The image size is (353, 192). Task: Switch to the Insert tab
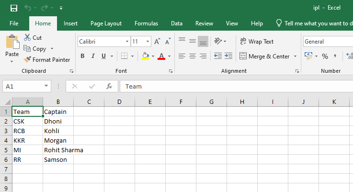tap(70, 23)
